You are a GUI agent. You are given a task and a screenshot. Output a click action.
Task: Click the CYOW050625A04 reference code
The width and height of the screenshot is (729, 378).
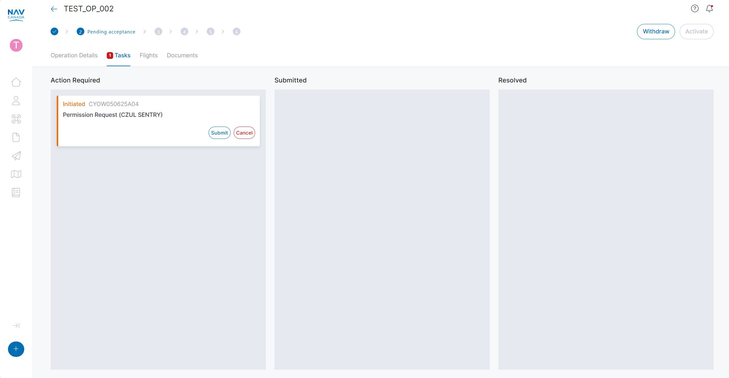pyautogui.click(x=113, y=104)
